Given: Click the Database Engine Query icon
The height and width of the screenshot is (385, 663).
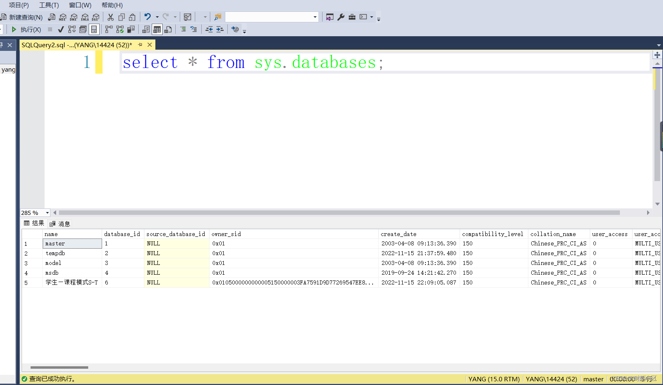Looking at the screenshot, I should (x=52, y=17).
